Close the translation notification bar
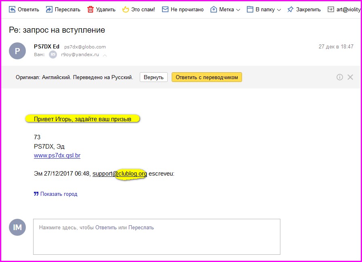This screenshot has height=262, width=362. pyautogui.click(x=350, y=77)
